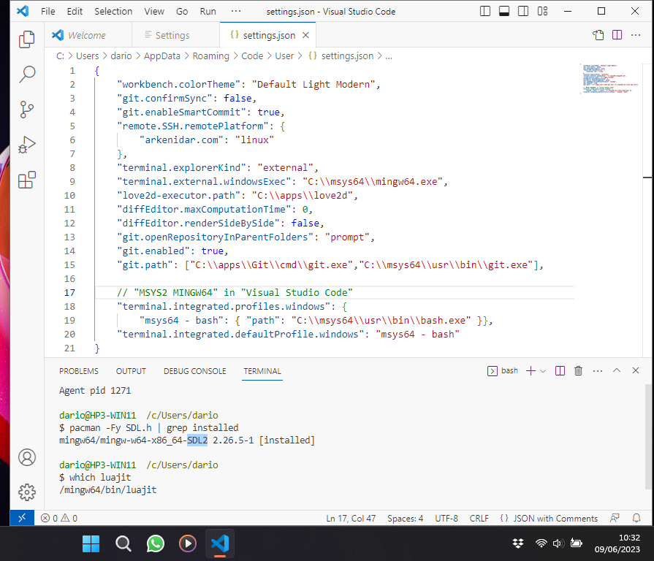Click AppData breadcrumb segment
This screenshot has height=561, width=654.
point(161,56)
